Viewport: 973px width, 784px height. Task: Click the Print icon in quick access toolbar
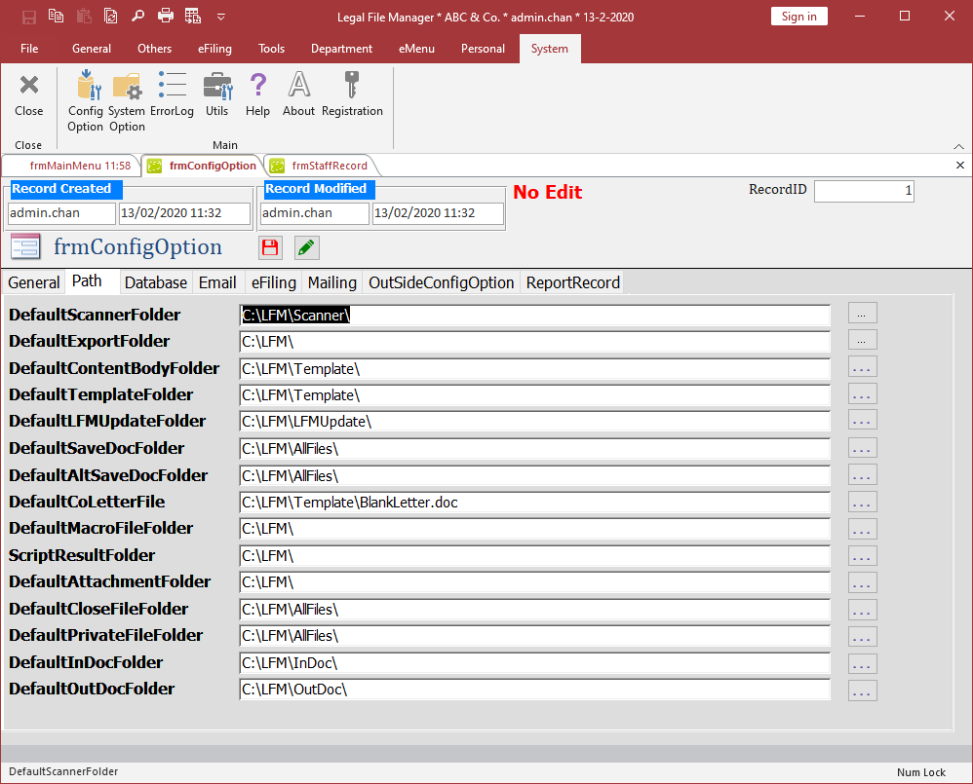pos(165,17)
